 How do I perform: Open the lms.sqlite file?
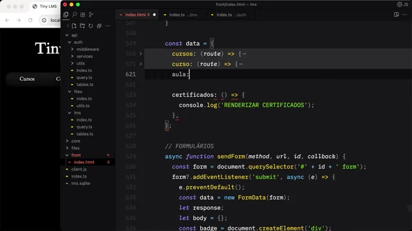click(x=80, y=184)
